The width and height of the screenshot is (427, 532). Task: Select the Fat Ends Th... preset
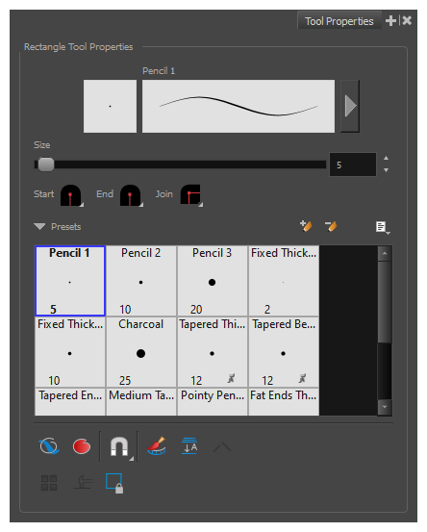(x=284, y=402)
